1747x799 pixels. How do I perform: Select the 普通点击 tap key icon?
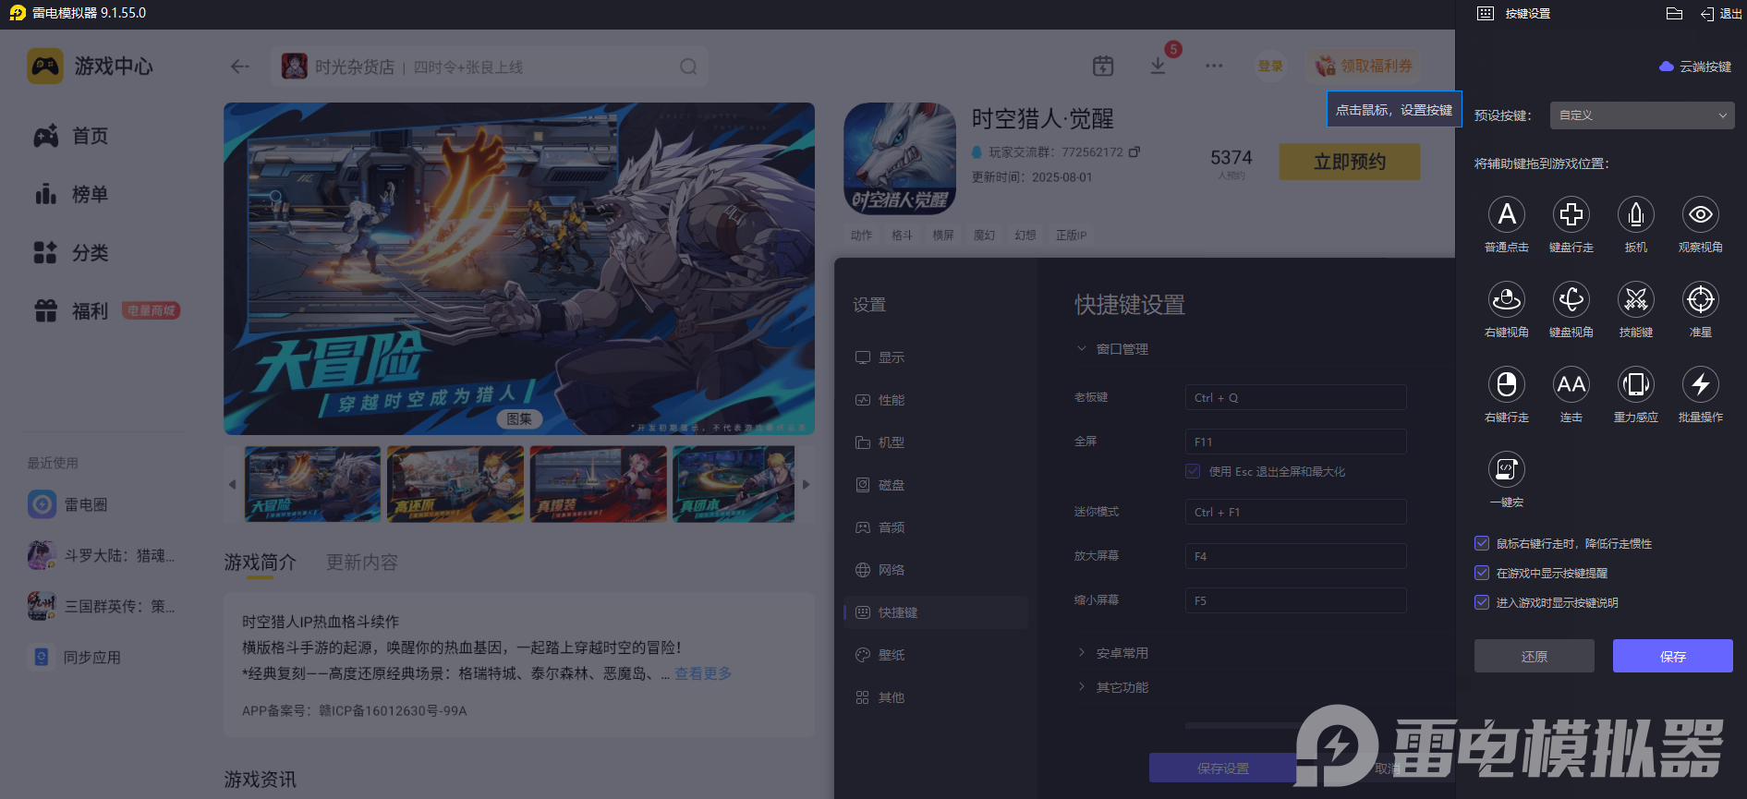tap(1507, 214)
